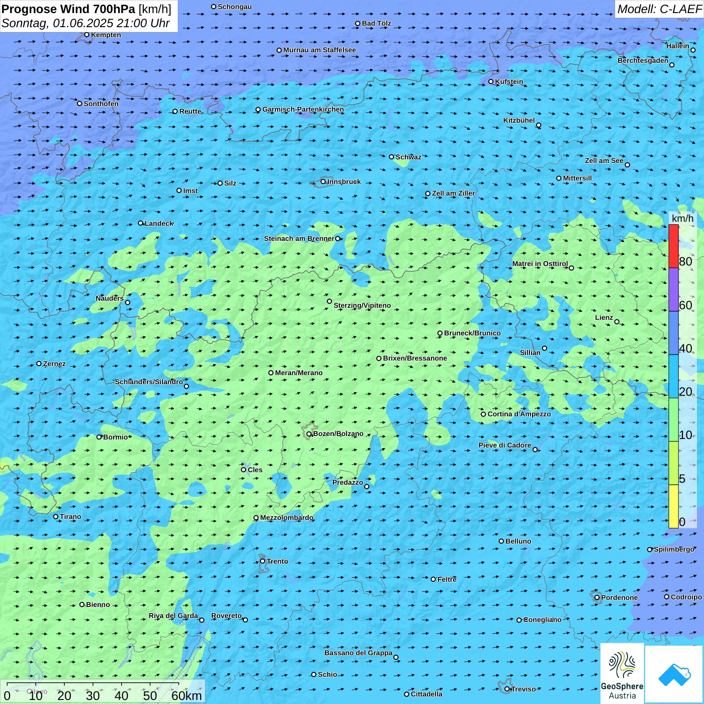Click the 'Rovereto' label
The width and height of the screenshot is (704, 704).
226,615
